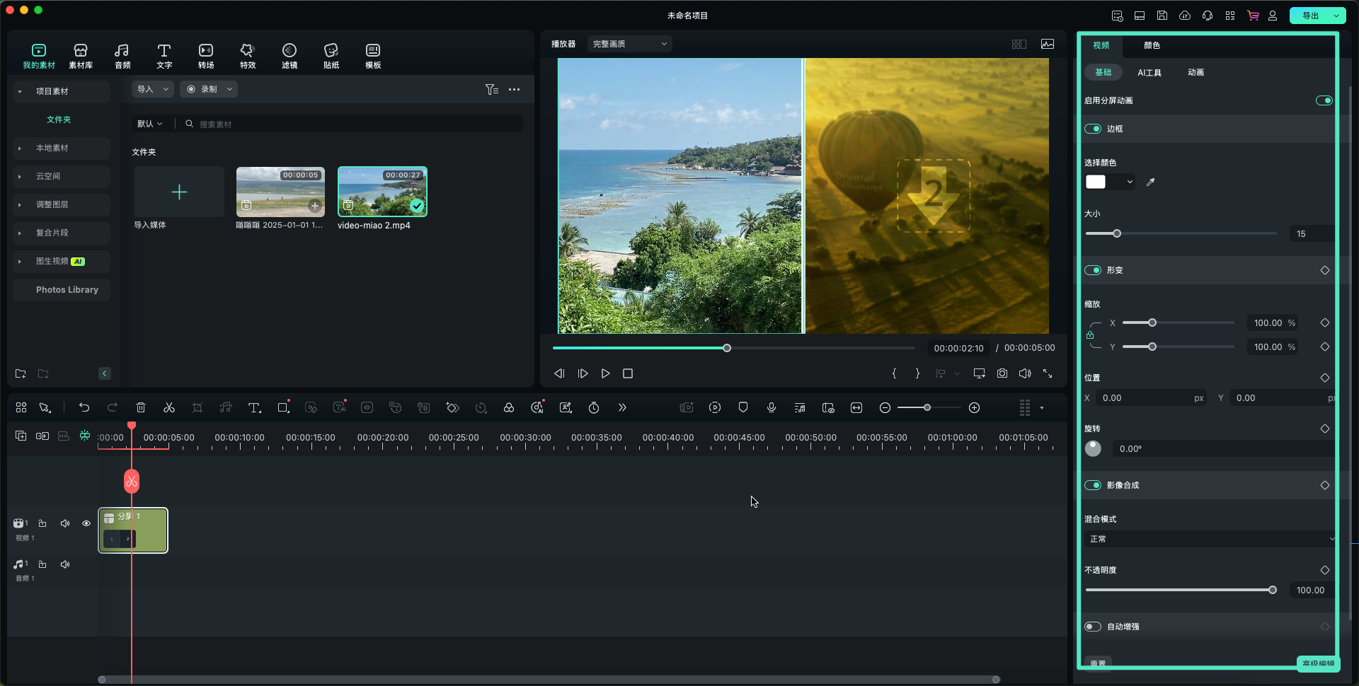Viewport: 1359px width, 686px height.
Task: Click the eyedropper color picker icon
Action: point(1150,182)
